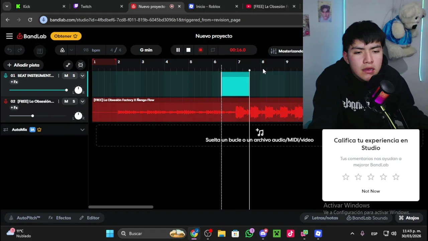Click the pan knob of track 02
428x241 pixels.
pyautogui.click(x=78, y=116)
